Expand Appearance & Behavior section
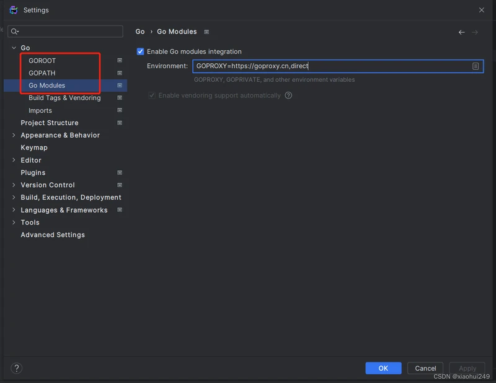 pos(14,135)
